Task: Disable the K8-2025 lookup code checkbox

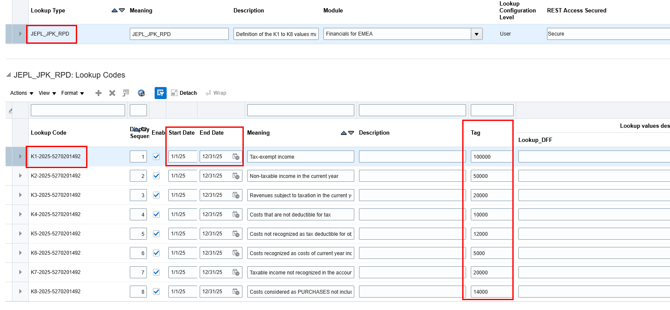Action: pos(156,292)
